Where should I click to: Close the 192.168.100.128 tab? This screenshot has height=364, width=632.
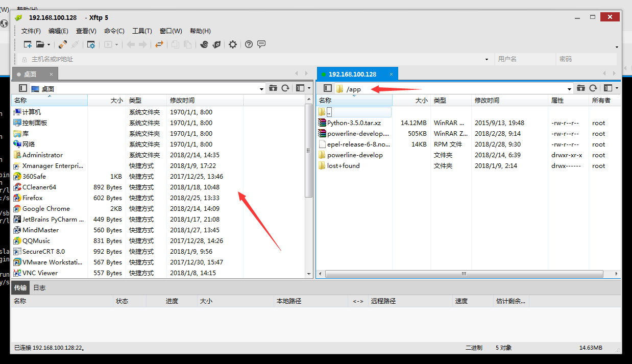click(391, 74)
